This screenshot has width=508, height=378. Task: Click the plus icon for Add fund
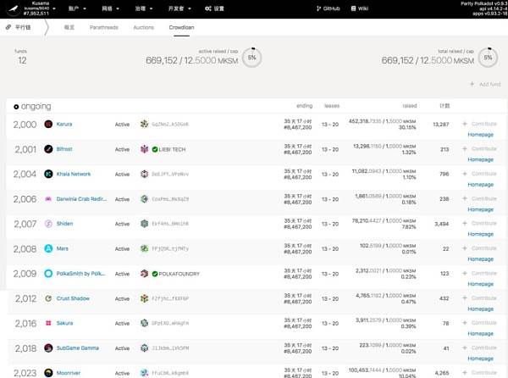pyautogui.click(x=472, y=84)
